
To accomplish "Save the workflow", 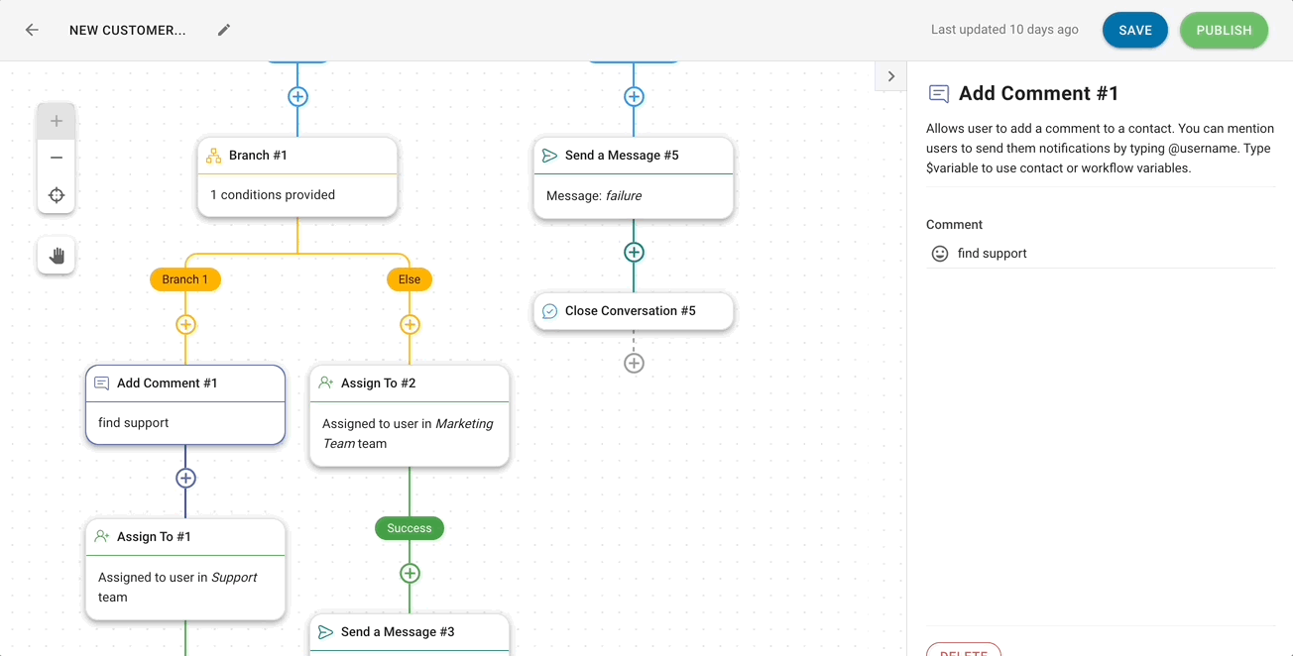I will tap(1134, 30).
